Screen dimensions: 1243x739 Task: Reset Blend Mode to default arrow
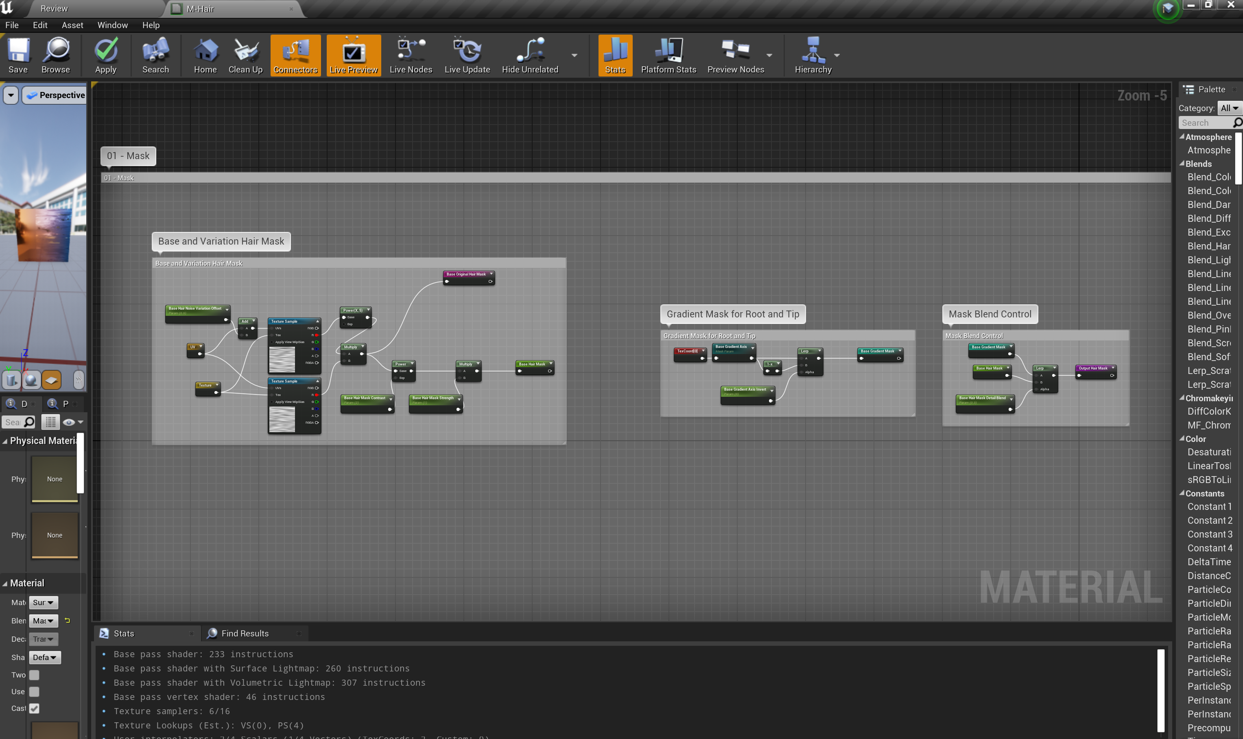[x=67, y=621]
